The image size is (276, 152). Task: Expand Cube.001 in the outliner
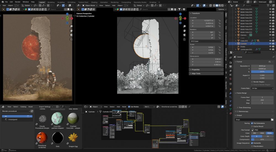point(236,41)
